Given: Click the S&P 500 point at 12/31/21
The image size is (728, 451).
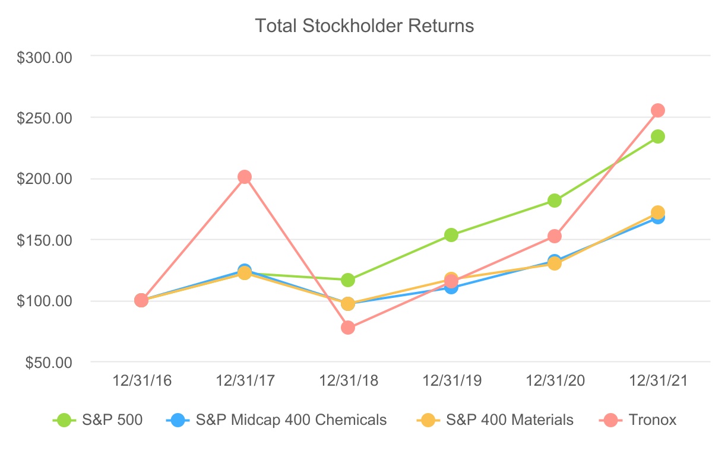Looking at the screenshot, I should (658, 136).
